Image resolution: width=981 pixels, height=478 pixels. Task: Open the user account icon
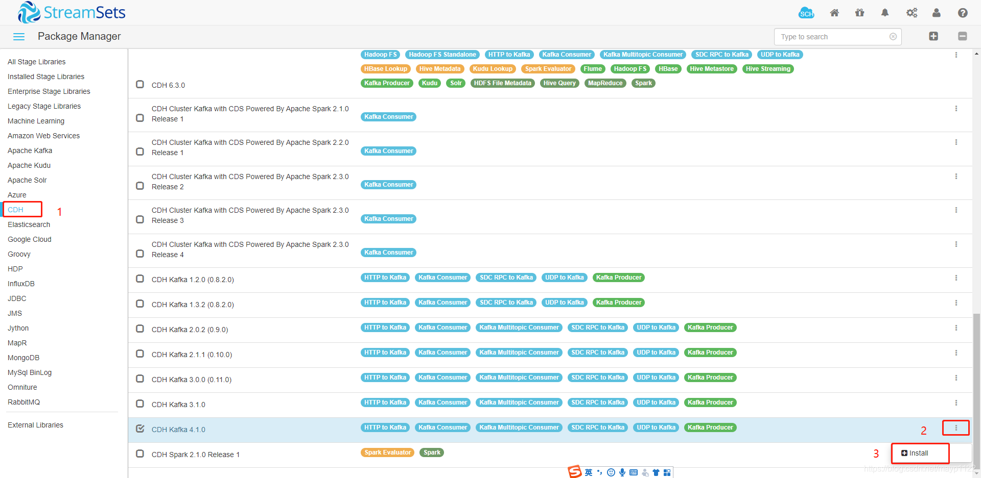937,13
